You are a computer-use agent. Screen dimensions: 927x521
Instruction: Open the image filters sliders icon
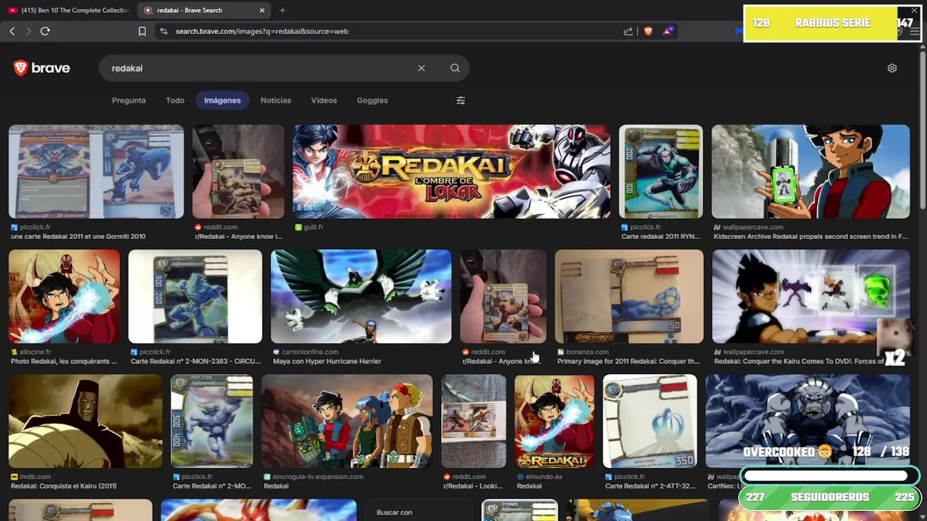click(x=461, y=101)
